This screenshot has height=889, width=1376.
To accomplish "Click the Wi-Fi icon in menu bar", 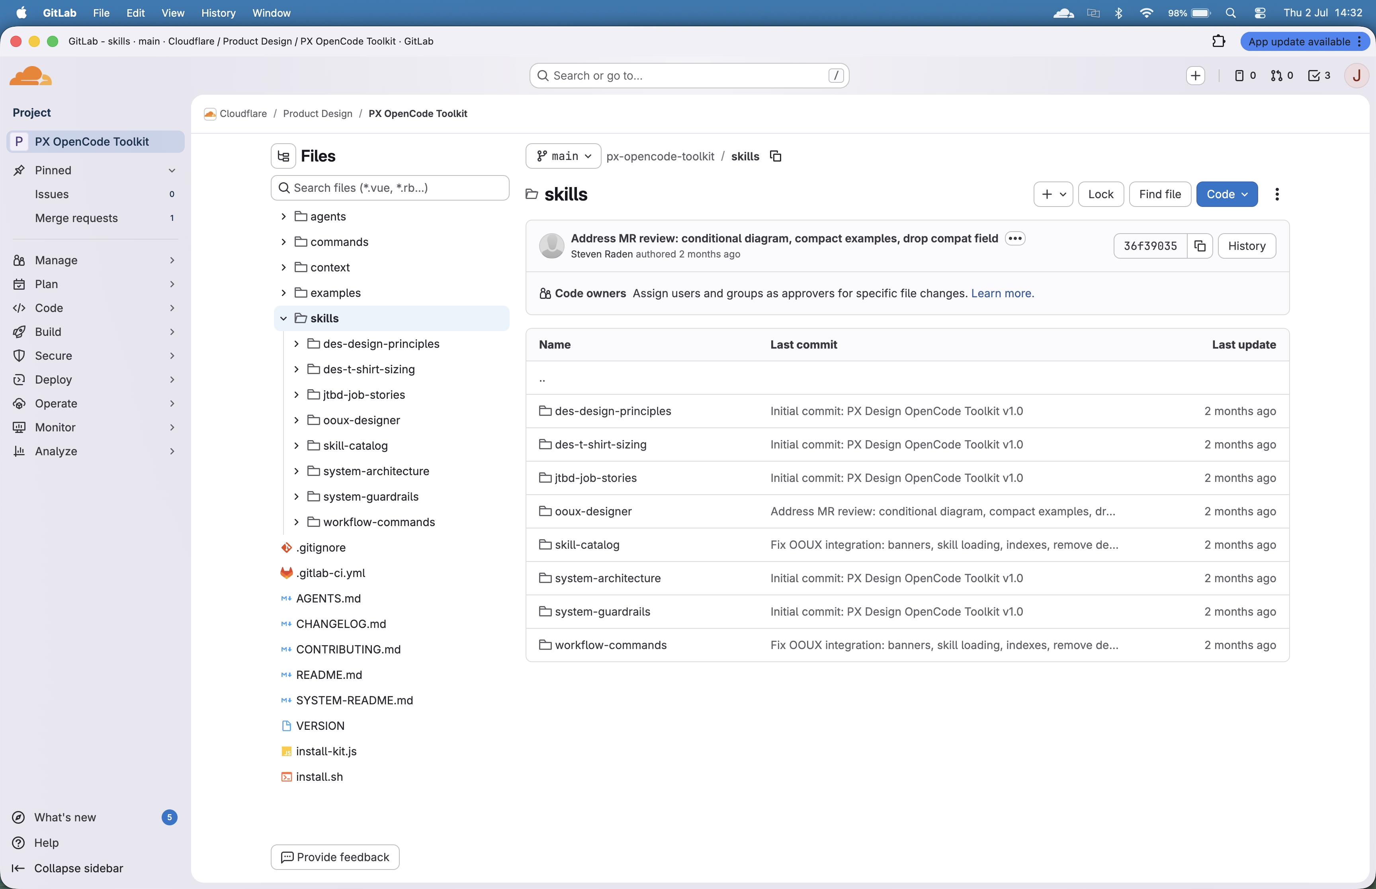I will [x=1146, y=13].
